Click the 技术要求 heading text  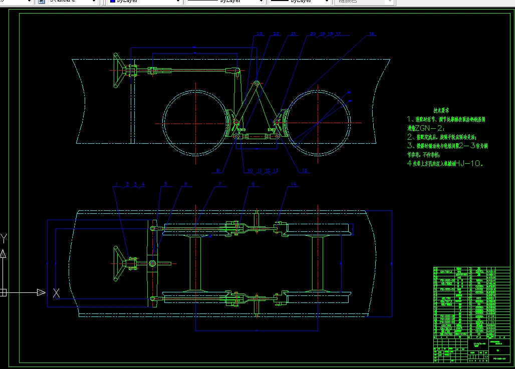click(441, 110)
